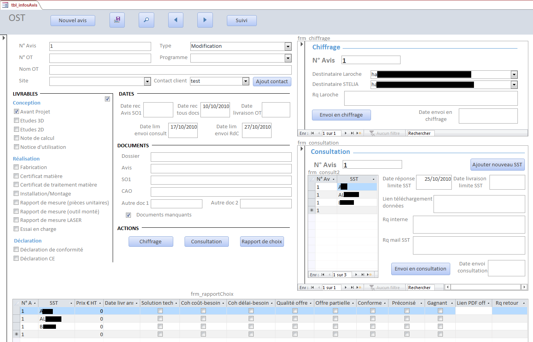Click the Ajouter nouveau SST button
Image resolution: width=533 pixels, height=342 pixels.
[497, 164]
